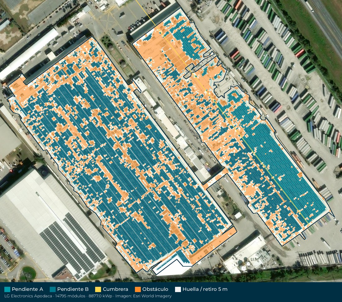Click the "14795 módulos" caption value

point(70,296)
